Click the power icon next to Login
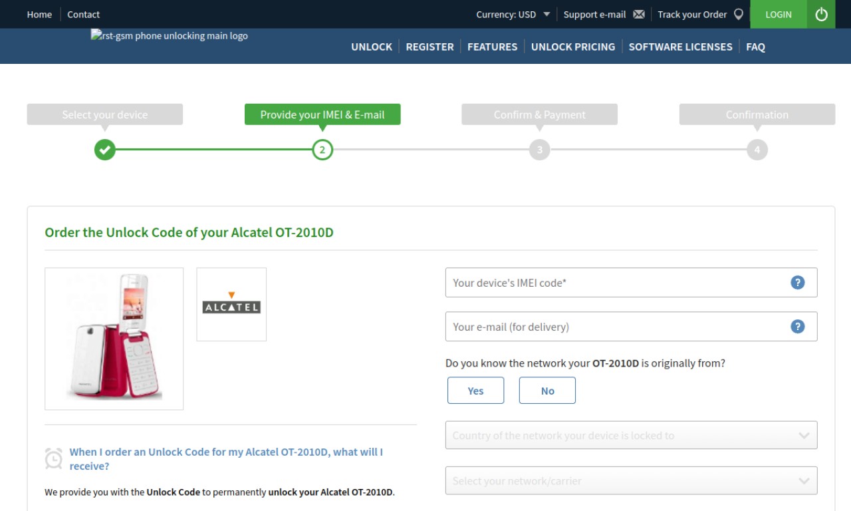Image resolution: width=851 pixels, height=511 pixels. click(x=821, y=14)
